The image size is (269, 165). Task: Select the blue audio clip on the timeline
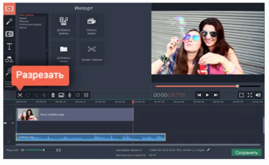tap(91, 137)
